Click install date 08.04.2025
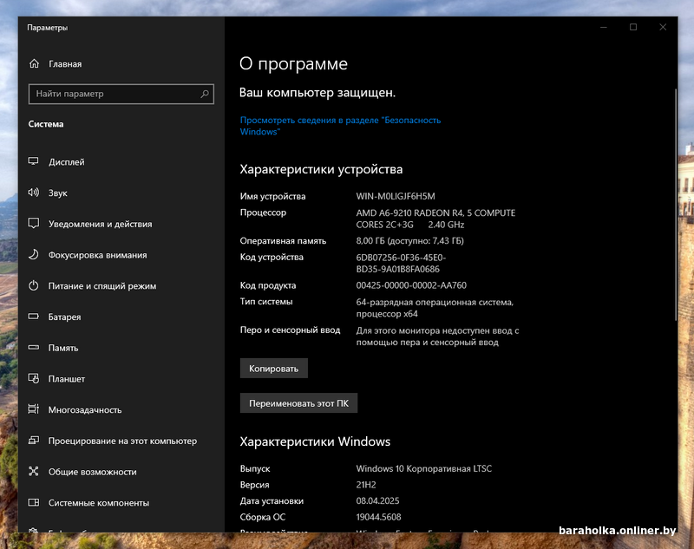 point(377,500)
